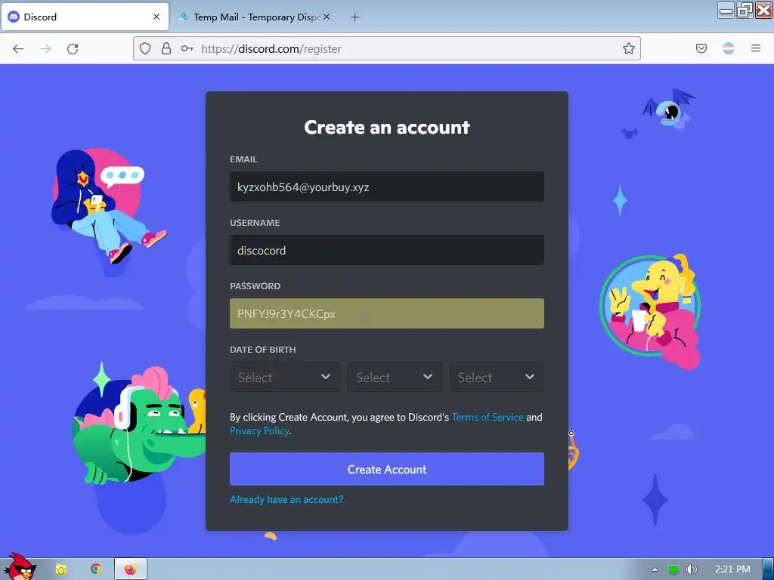Close the Firefox window
This screenshot has width=774, height=580.
763,11
